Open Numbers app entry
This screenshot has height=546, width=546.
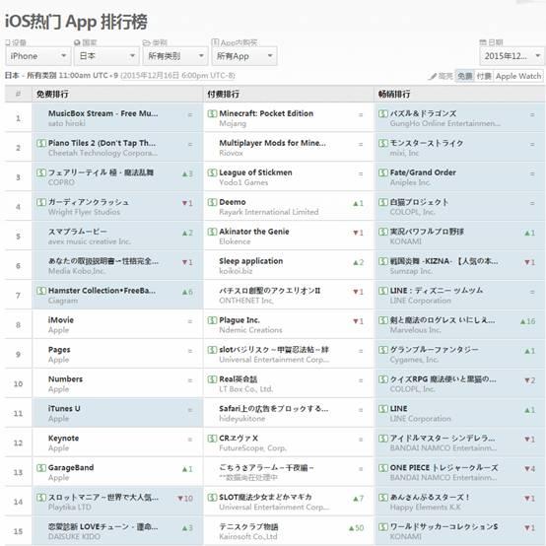(65, 379)
